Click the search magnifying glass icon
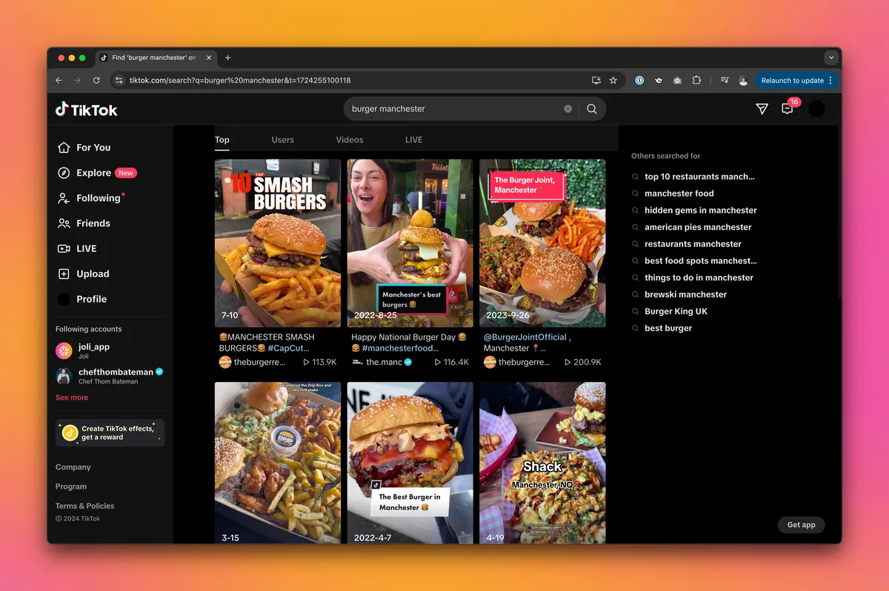This screenshot has height=591, width=889. coord(591,108)
